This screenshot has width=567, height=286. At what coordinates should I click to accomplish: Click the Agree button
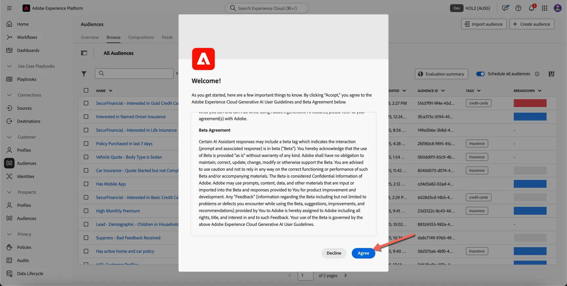point(363,253)
